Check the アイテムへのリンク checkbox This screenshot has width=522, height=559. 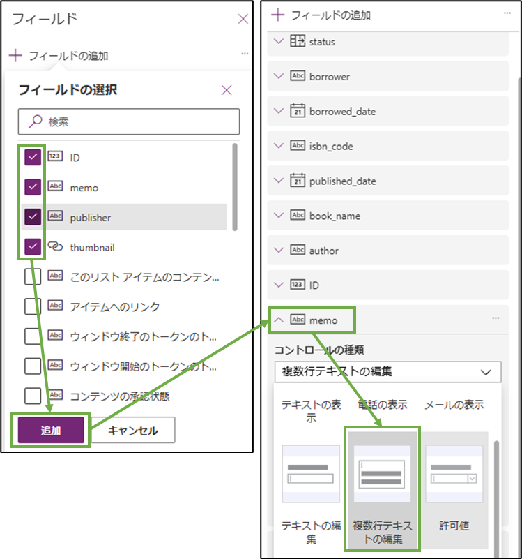(33, 306)
